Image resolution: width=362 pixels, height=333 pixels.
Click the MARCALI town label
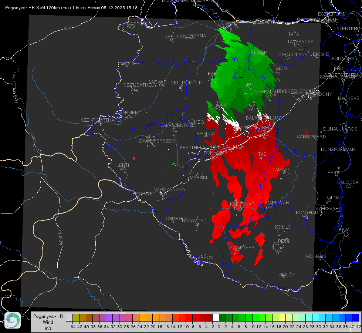tap(200, 178)
